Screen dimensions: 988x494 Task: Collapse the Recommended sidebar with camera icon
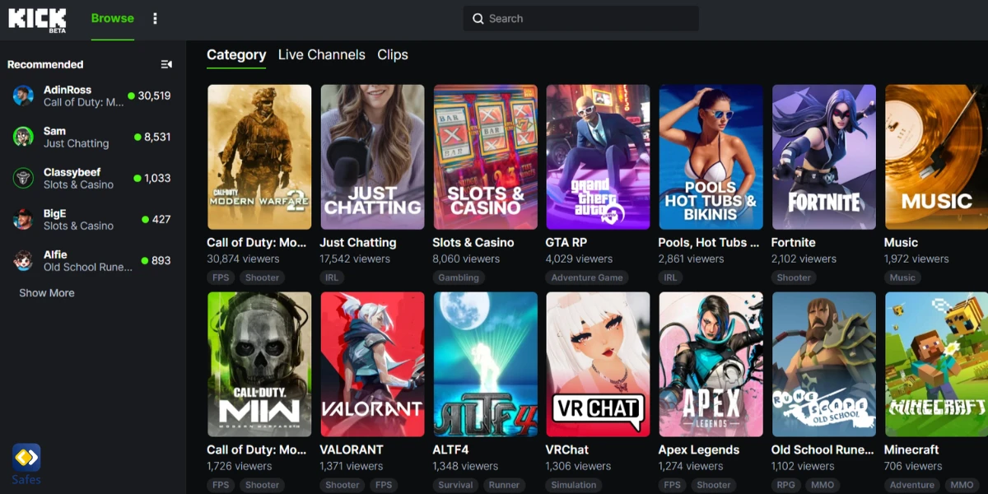click(166, 64)
